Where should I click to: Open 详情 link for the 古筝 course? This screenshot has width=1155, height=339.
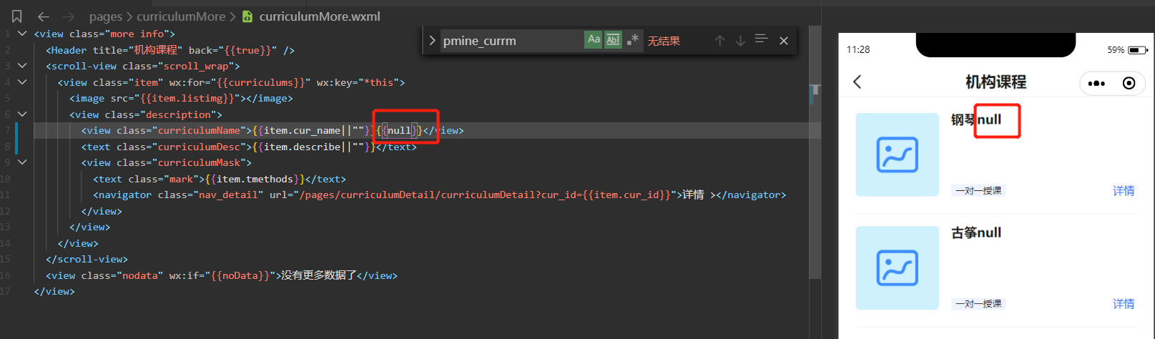tap(1124, 304)
